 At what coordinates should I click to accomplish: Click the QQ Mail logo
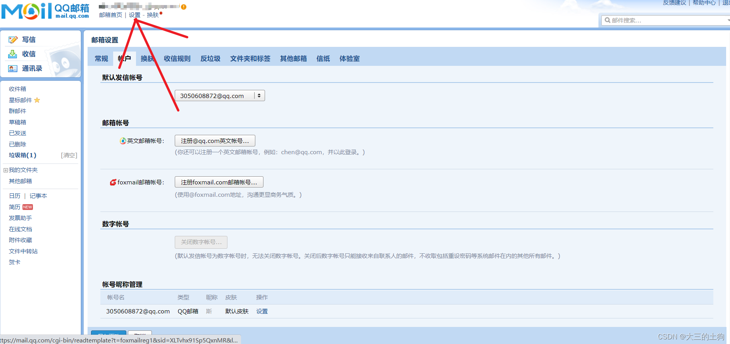[45, 11]
